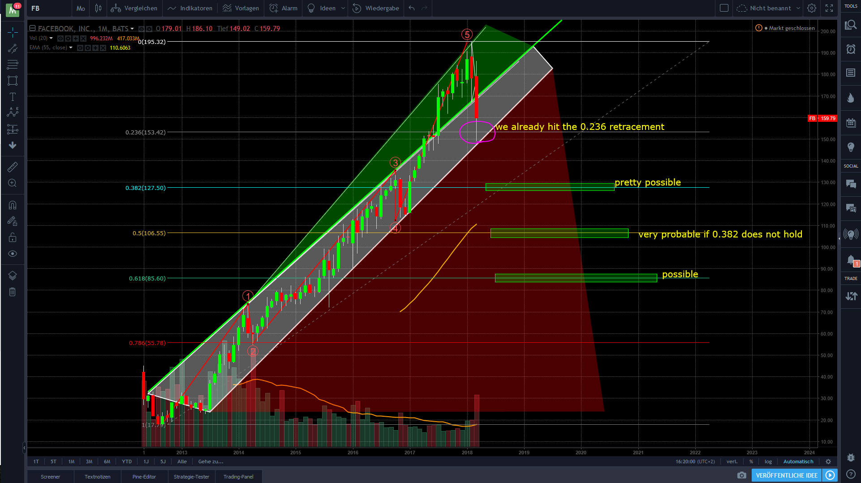This screenshot has height=483, width=861.
Task: Open the watchlist panel in right sidebar
Action: pyautogui.click(x=851, y=25)
